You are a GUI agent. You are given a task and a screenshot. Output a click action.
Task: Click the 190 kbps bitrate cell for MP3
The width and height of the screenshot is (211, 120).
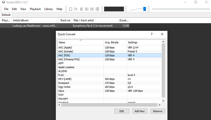[110, 79]
